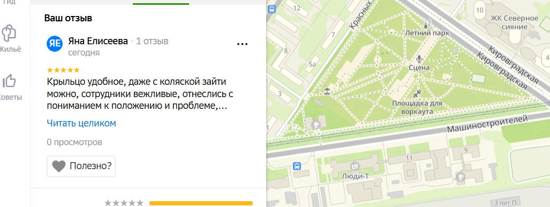Open the three-dot menu of the review
This screenshot has height=207, width=550.
(x=243, y=44)
